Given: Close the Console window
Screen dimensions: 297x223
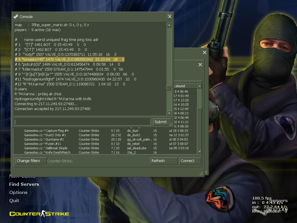Looking at the screenshot, I should pyautogui.click(x=169, y=17).
